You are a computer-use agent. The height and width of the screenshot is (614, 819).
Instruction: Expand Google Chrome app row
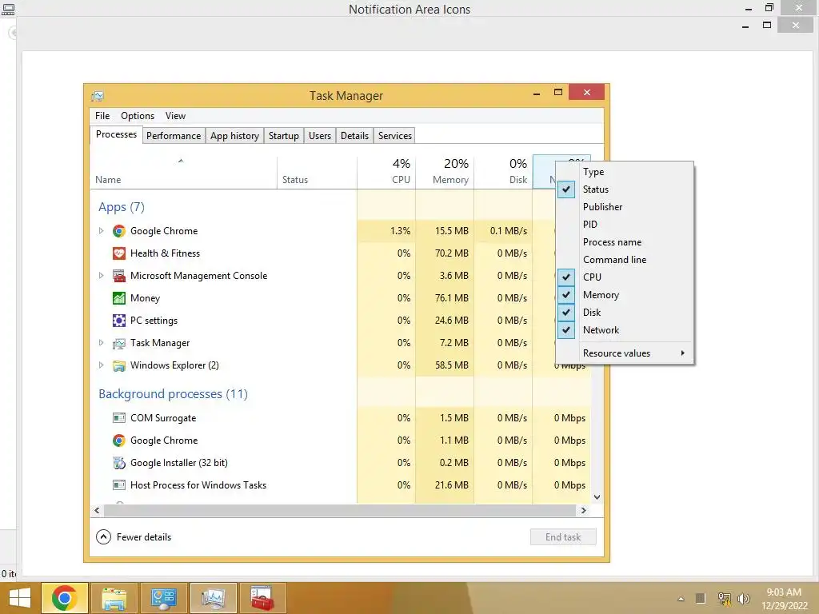tap(102, 231)
